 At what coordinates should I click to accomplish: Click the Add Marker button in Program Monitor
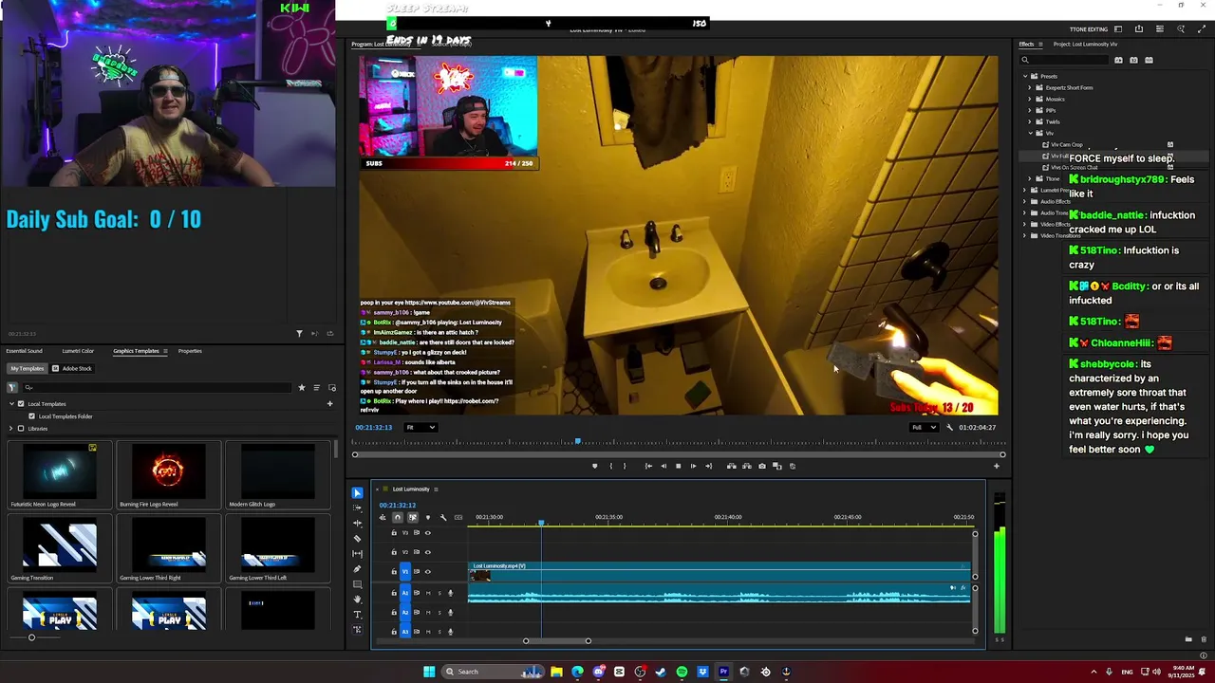[594, 466]
